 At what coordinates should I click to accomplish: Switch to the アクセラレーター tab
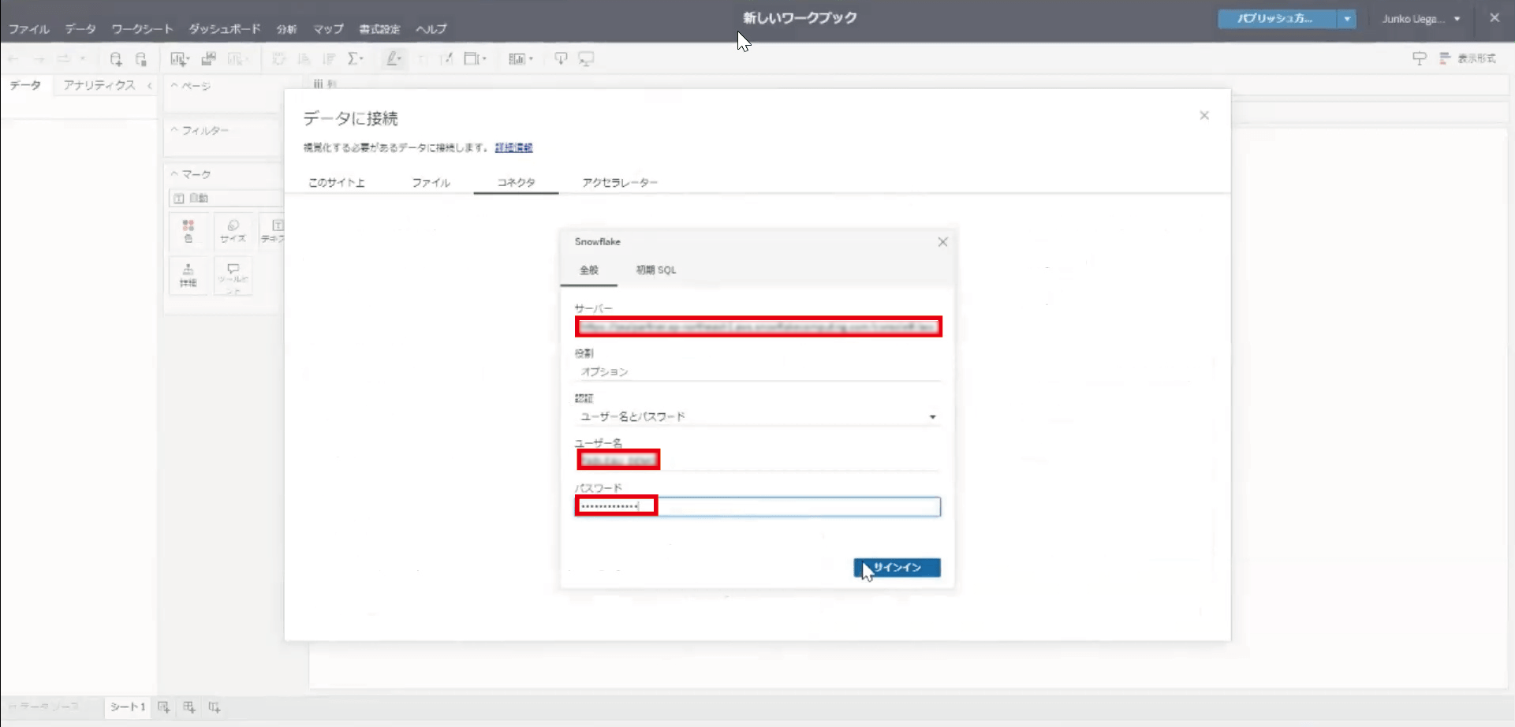pos(620,182)
